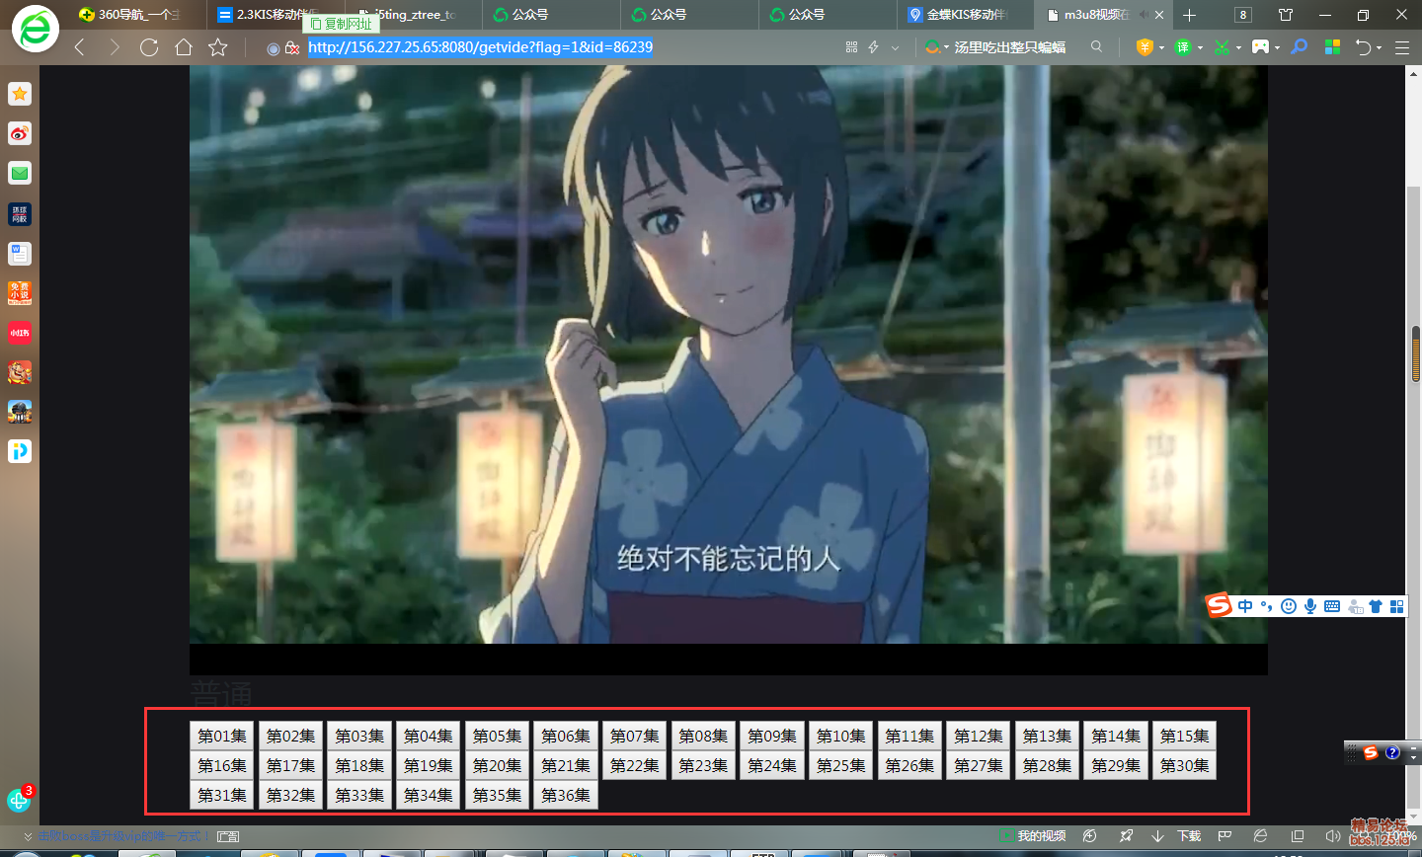Expand dropdown next to the translate icon

click(1200, 47)
